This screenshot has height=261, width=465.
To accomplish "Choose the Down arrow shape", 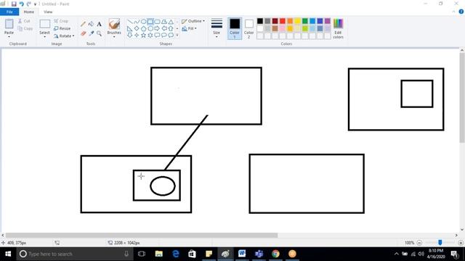I will [x=130, y=36].
